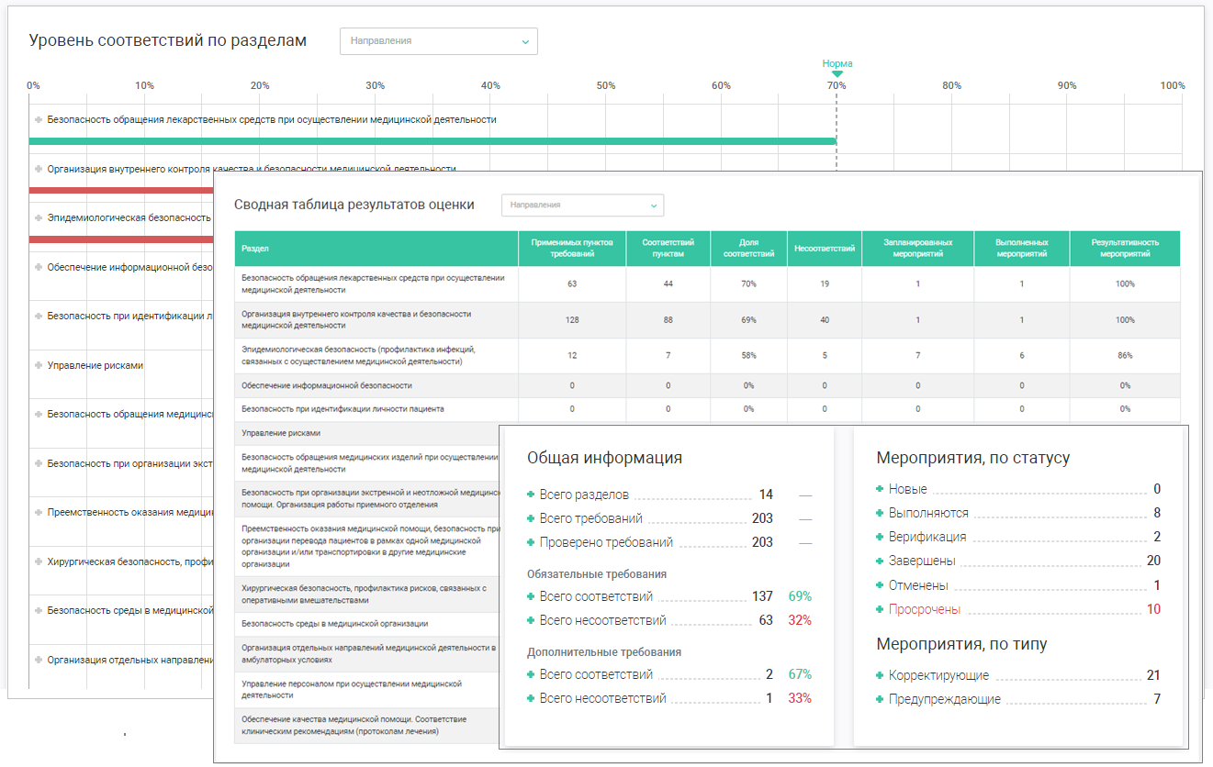The height and width of the screenshot is (767, 1213).
Task: Expand the Безопасность обращения медицинских chart row
Action: click(39, 414)
